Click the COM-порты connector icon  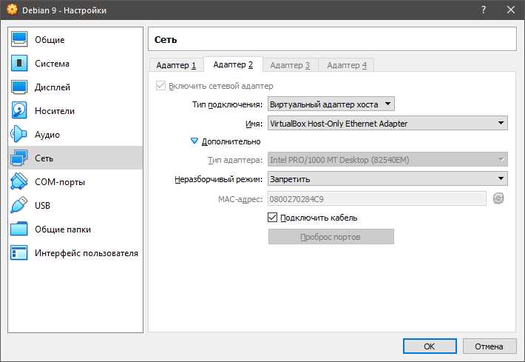point(19,181)
